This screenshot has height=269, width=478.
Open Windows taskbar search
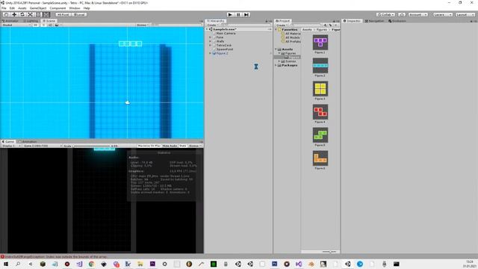(x=18, y=264)
